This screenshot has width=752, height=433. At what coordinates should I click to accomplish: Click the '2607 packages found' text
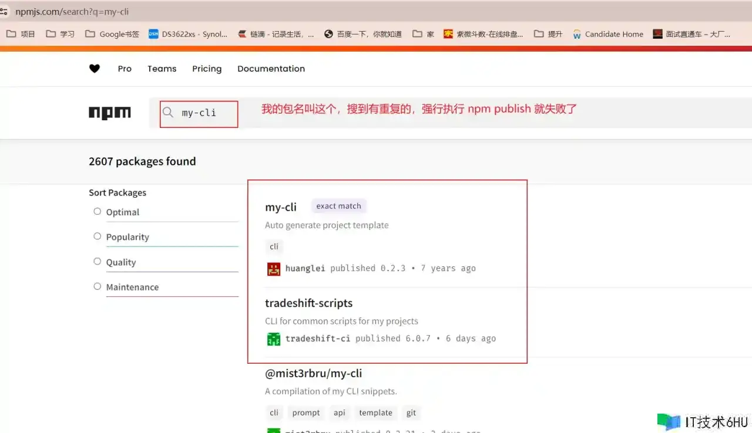point(142,161)
